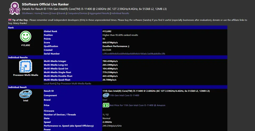Click the Result ID value in the table

pos(156,91)
